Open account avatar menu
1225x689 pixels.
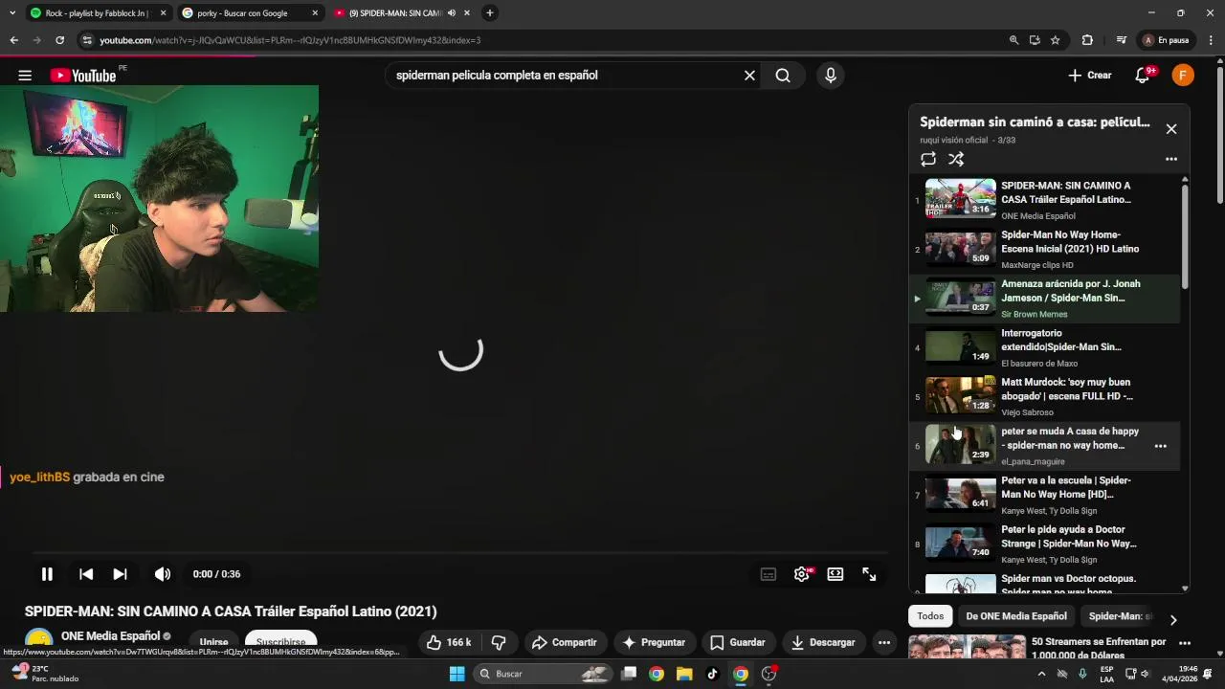pos(1183,76)
